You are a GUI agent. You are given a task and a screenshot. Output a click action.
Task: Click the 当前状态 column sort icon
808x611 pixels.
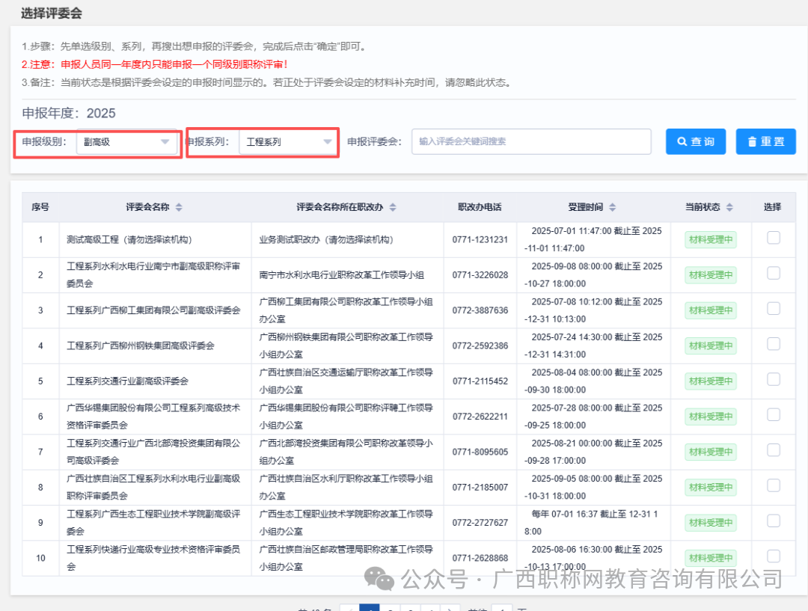[729, 207]
